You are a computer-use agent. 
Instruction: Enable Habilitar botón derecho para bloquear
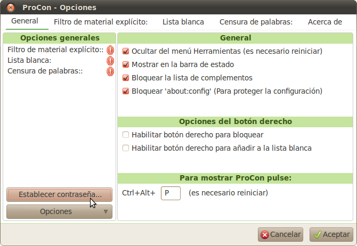(126, 135)
